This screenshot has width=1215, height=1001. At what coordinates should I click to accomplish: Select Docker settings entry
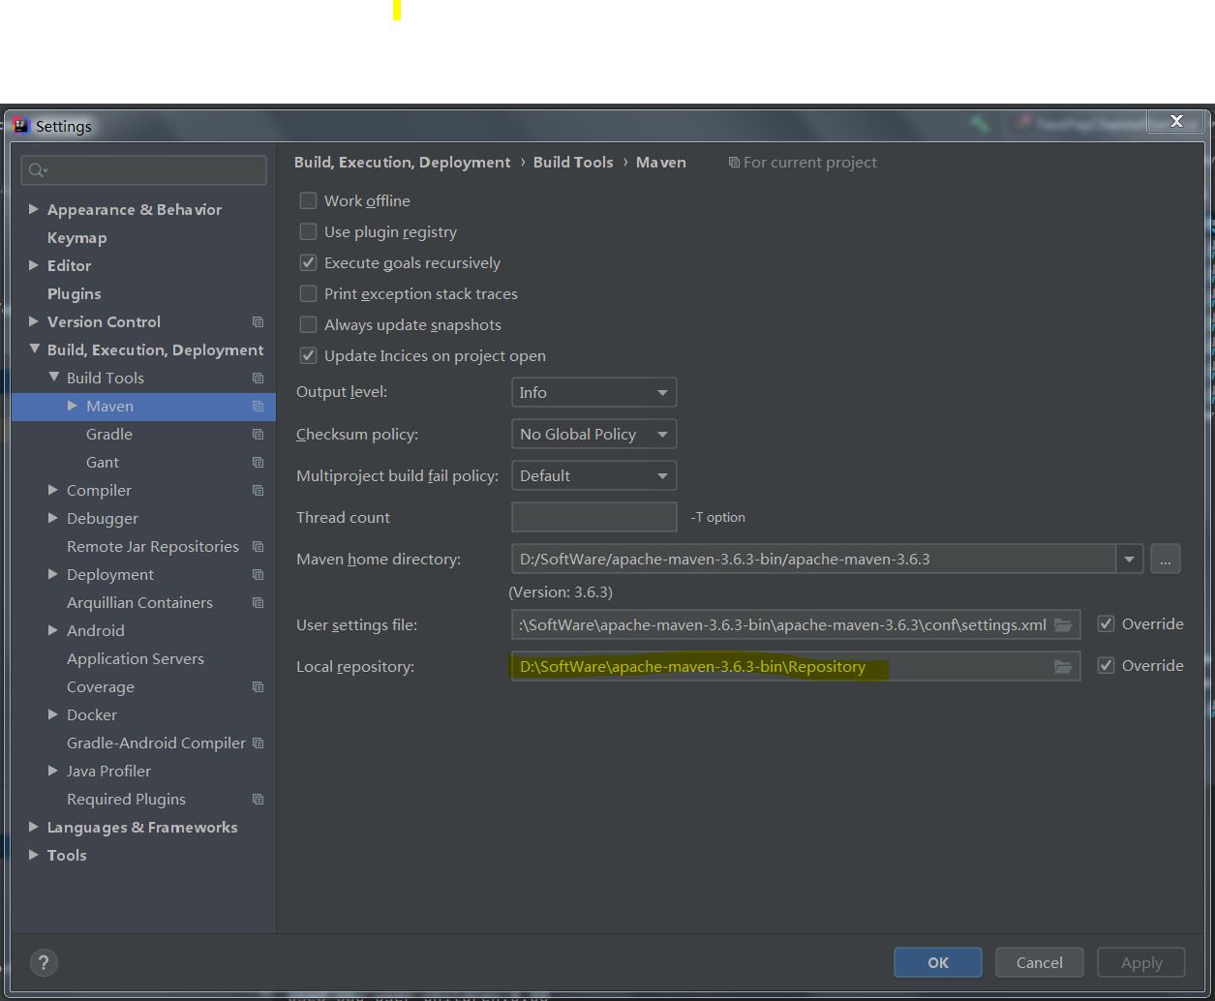[92, 715]
